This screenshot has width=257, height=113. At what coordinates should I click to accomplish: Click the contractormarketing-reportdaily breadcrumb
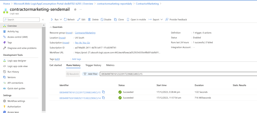114,4
